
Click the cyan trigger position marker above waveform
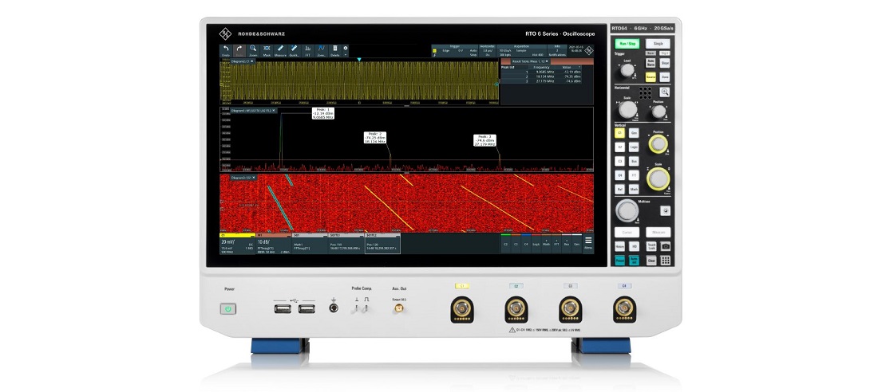359,59
